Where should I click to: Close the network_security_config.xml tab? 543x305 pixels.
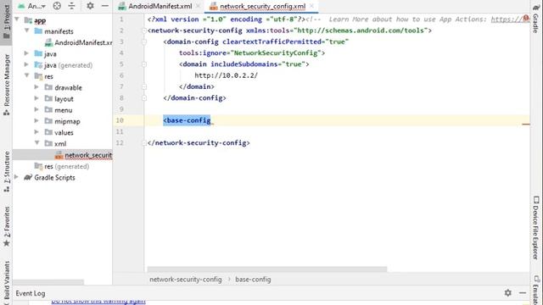[x=311, y=6]
